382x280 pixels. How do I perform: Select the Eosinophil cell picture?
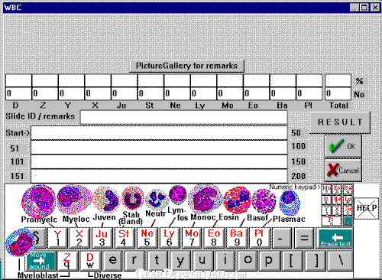(x=237, y=200)
